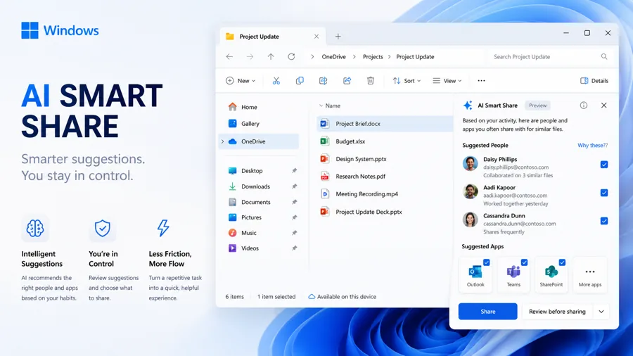The image size is (633, 356).
Task: Uncheck Cassandra Dunn checkbox
Action: click(604, 221)
